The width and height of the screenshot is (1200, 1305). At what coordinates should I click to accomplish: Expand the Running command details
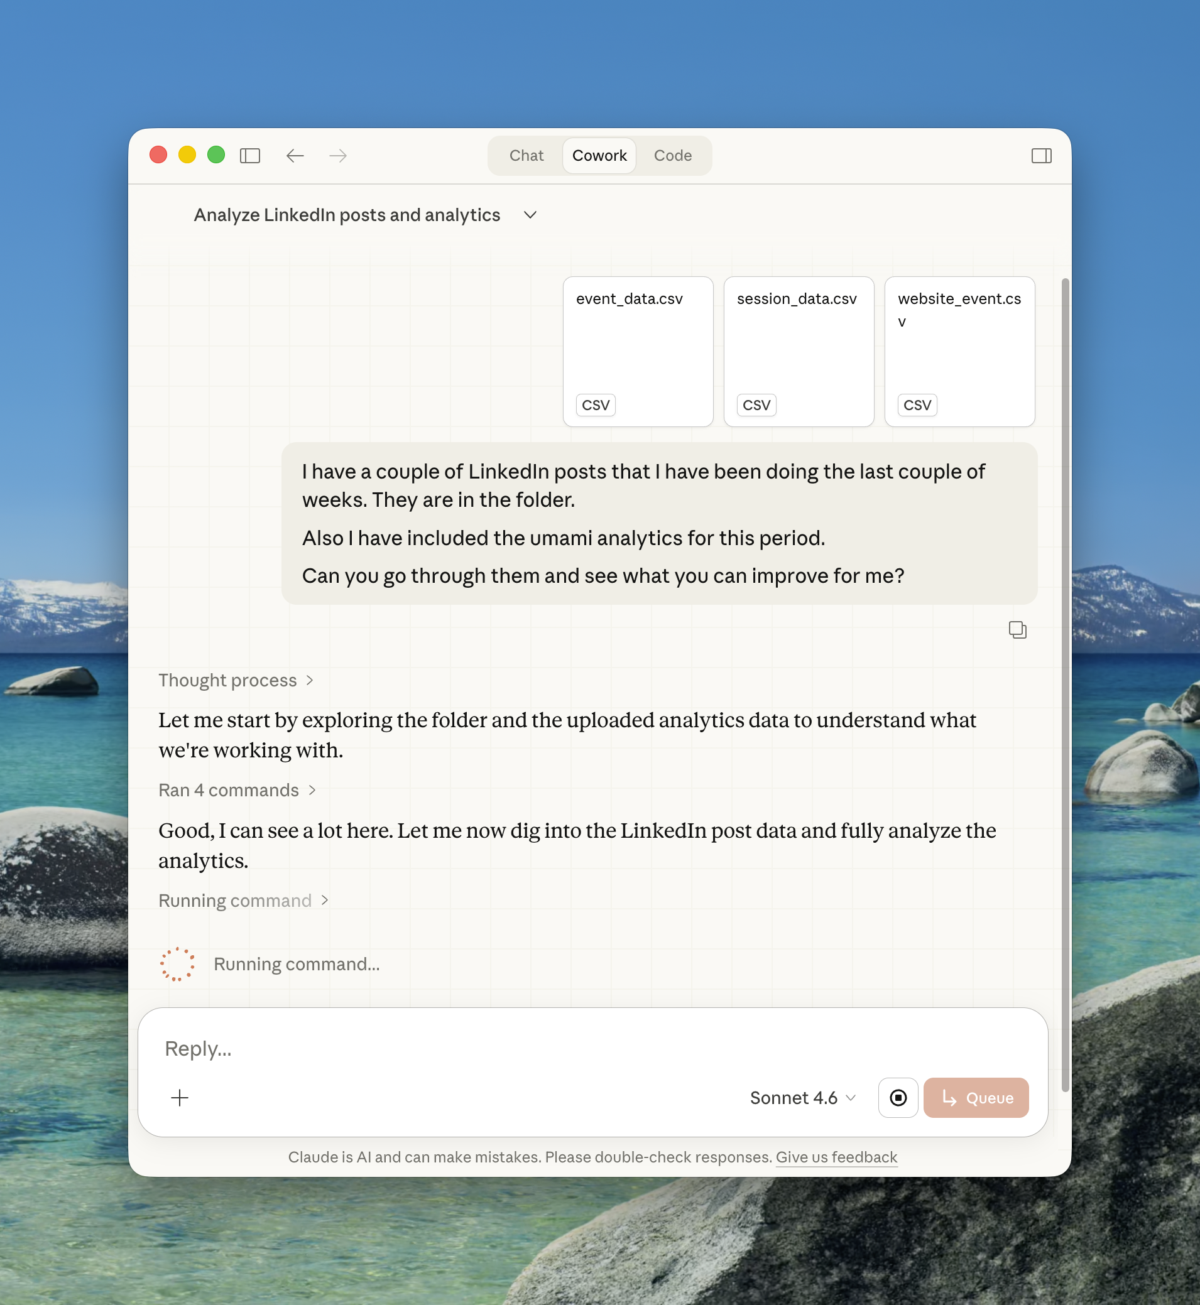(x=244, y=900)
